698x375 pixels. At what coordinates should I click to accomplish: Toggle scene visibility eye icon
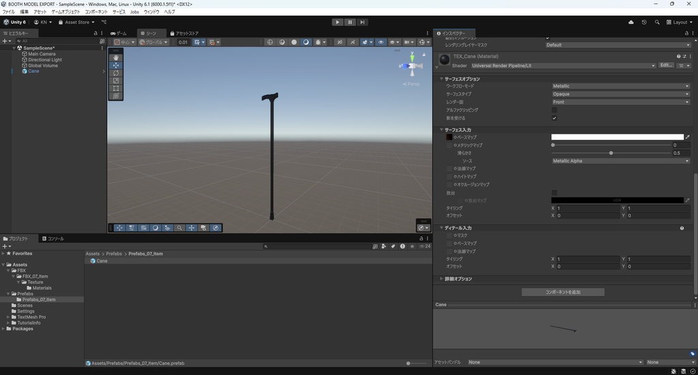380,42
